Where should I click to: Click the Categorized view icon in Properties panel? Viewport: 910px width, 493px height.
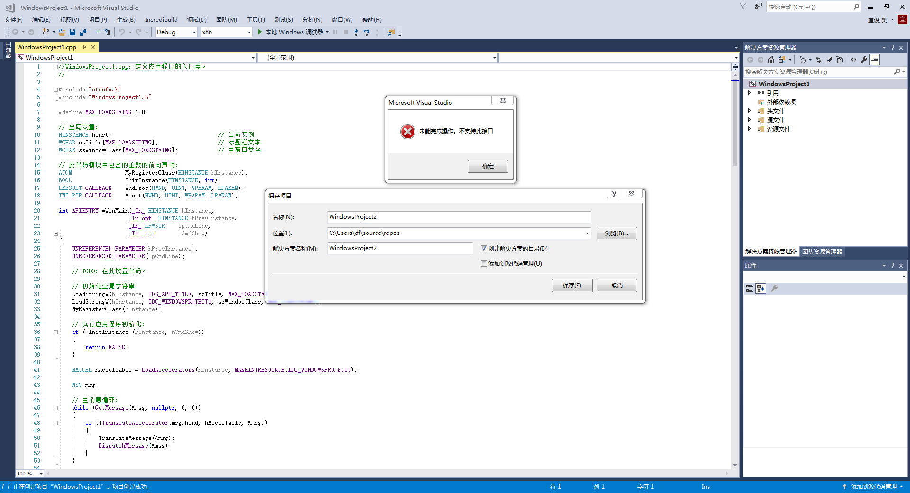pos(750,288)
